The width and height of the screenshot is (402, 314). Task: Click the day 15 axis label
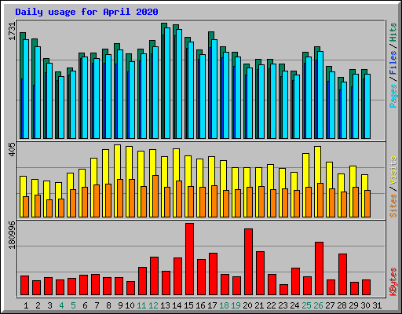click(x=188, y=305)
